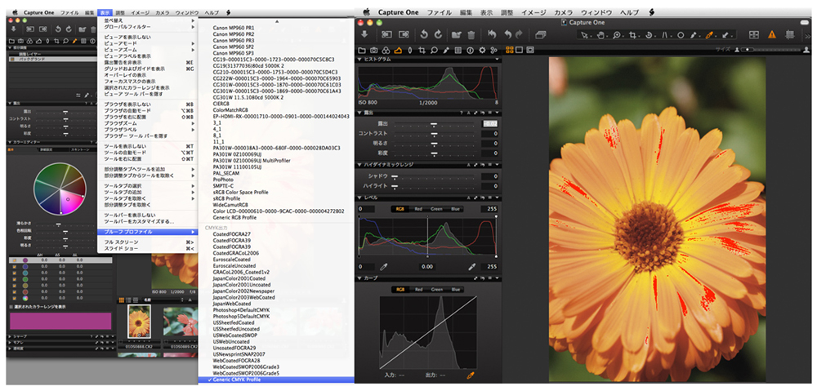Select the Blue channel button in Curve
The image size is (817, 391).
pos(455,290)
